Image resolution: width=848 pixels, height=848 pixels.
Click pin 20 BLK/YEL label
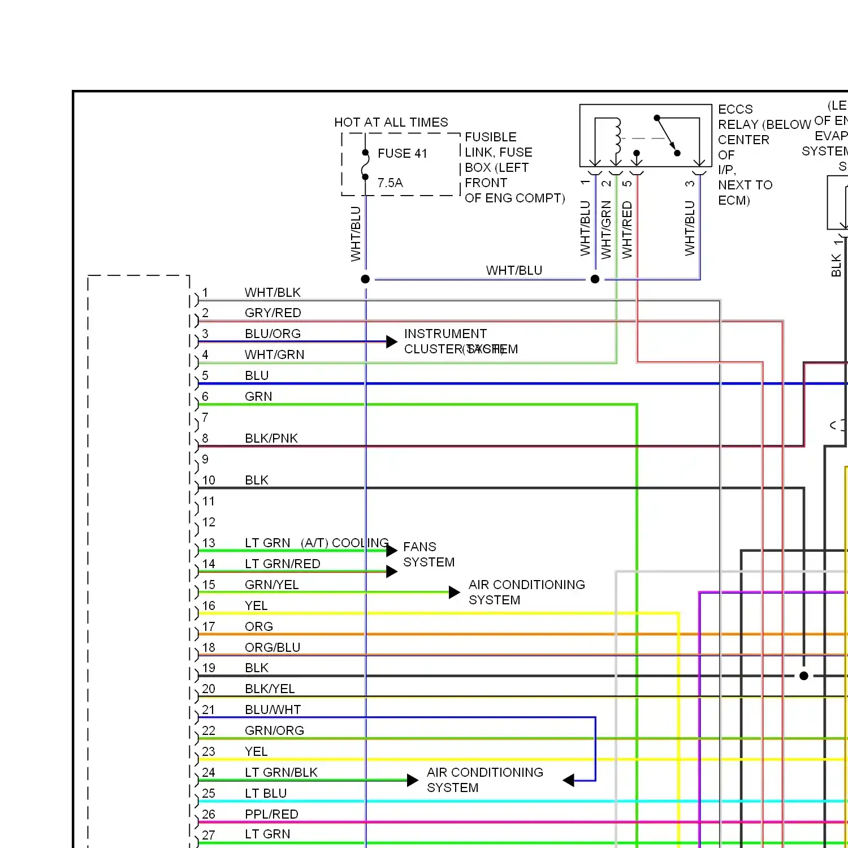tap(270, 689)
